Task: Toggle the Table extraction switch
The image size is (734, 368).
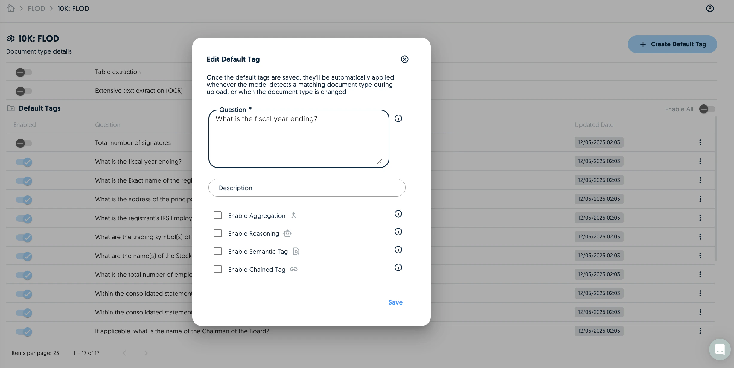Action: click(24, 72)
